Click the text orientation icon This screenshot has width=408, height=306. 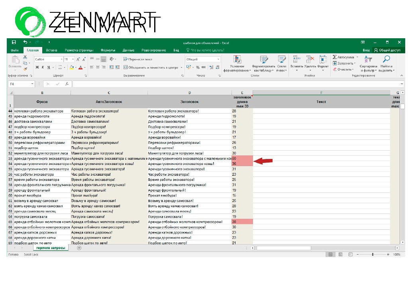click(x=112, y=59)
